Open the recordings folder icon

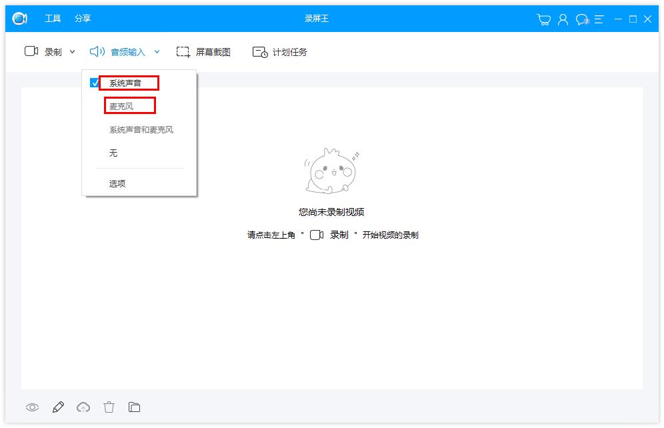point(134,407)
